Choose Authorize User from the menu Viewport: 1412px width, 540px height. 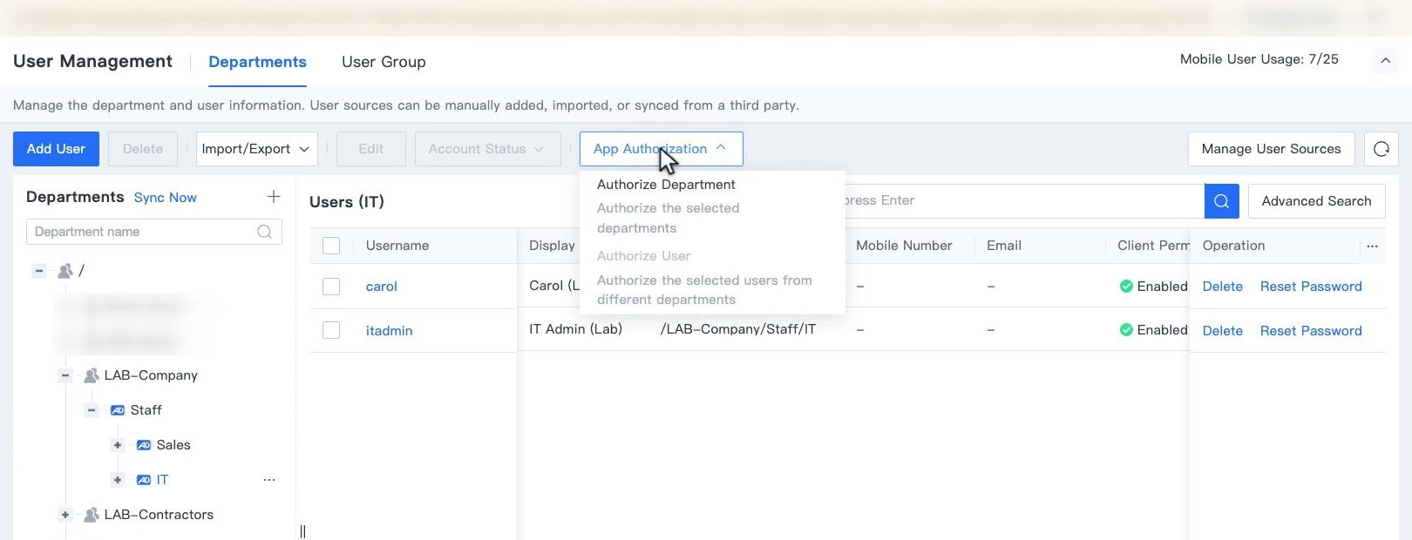(643, 256)
